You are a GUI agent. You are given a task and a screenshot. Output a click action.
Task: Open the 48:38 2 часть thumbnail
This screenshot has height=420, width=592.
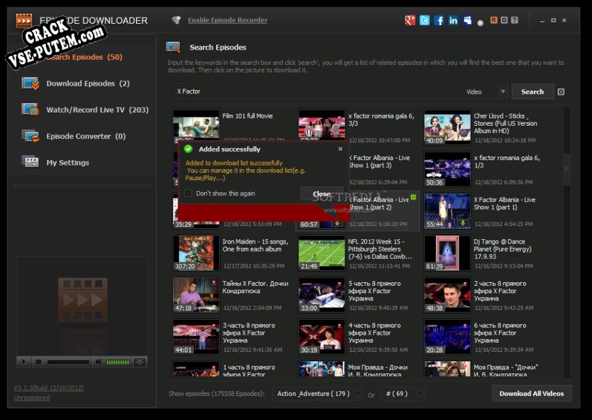pos(448,295)
